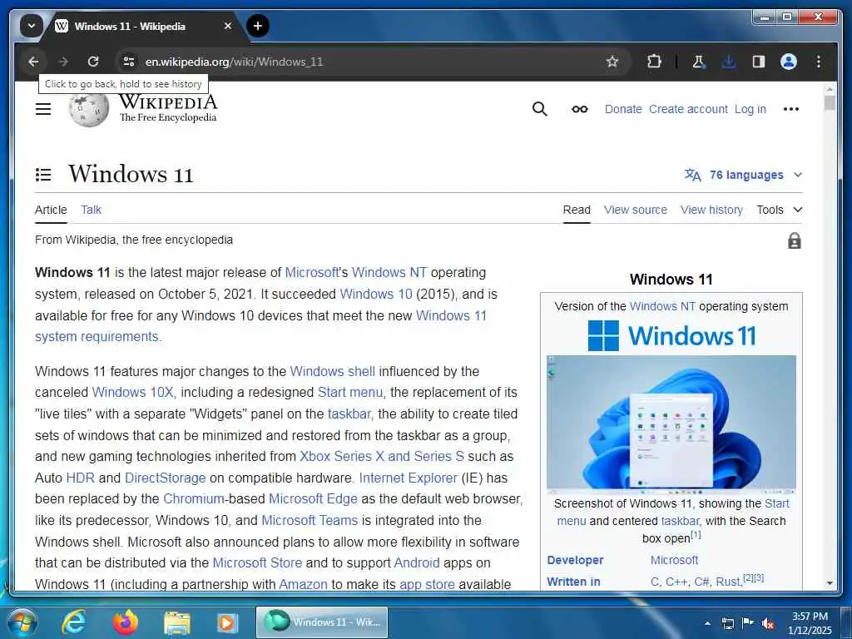Image resolution: width=852 pixels, height=639 pixels.
Task: Switch to the Talk tab
Action: click(92, 210)
